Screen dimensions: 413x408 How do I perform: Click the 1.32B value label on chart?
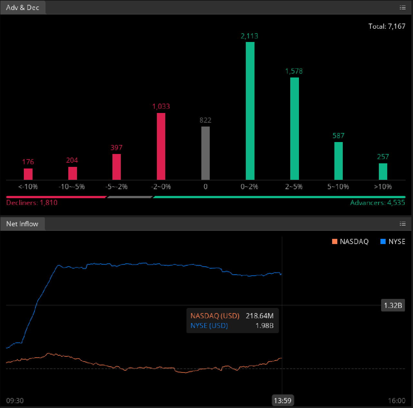click(x=393, y=305)
